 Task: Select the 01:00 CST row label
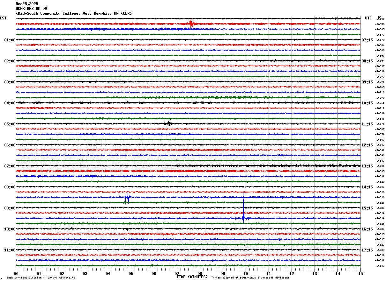coord(10,40)
